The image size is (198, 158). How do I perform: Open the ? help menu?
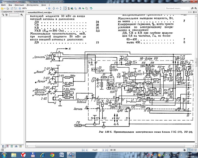49,5
